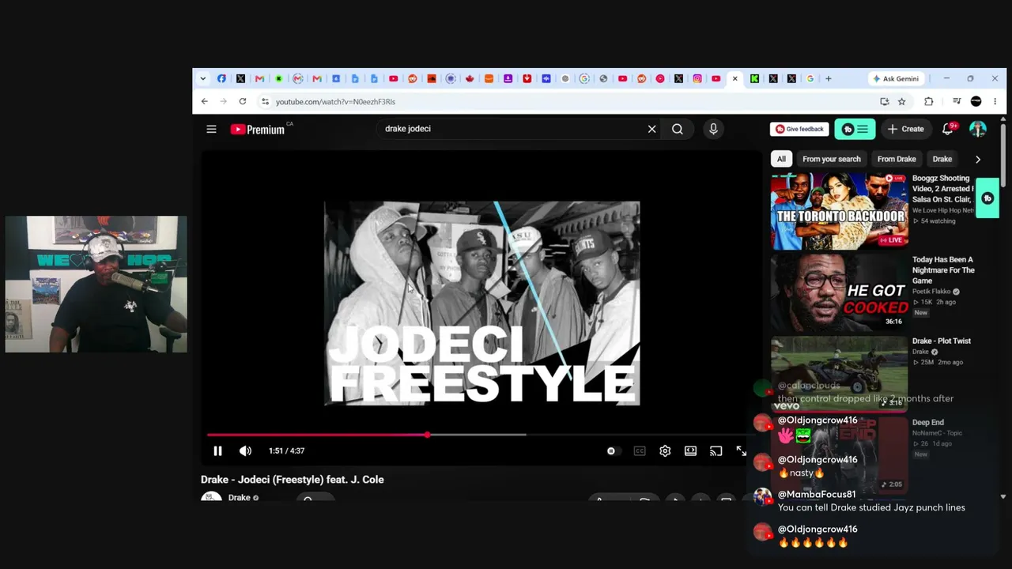Open the TubeBuddy menu button

pos(855,129)
